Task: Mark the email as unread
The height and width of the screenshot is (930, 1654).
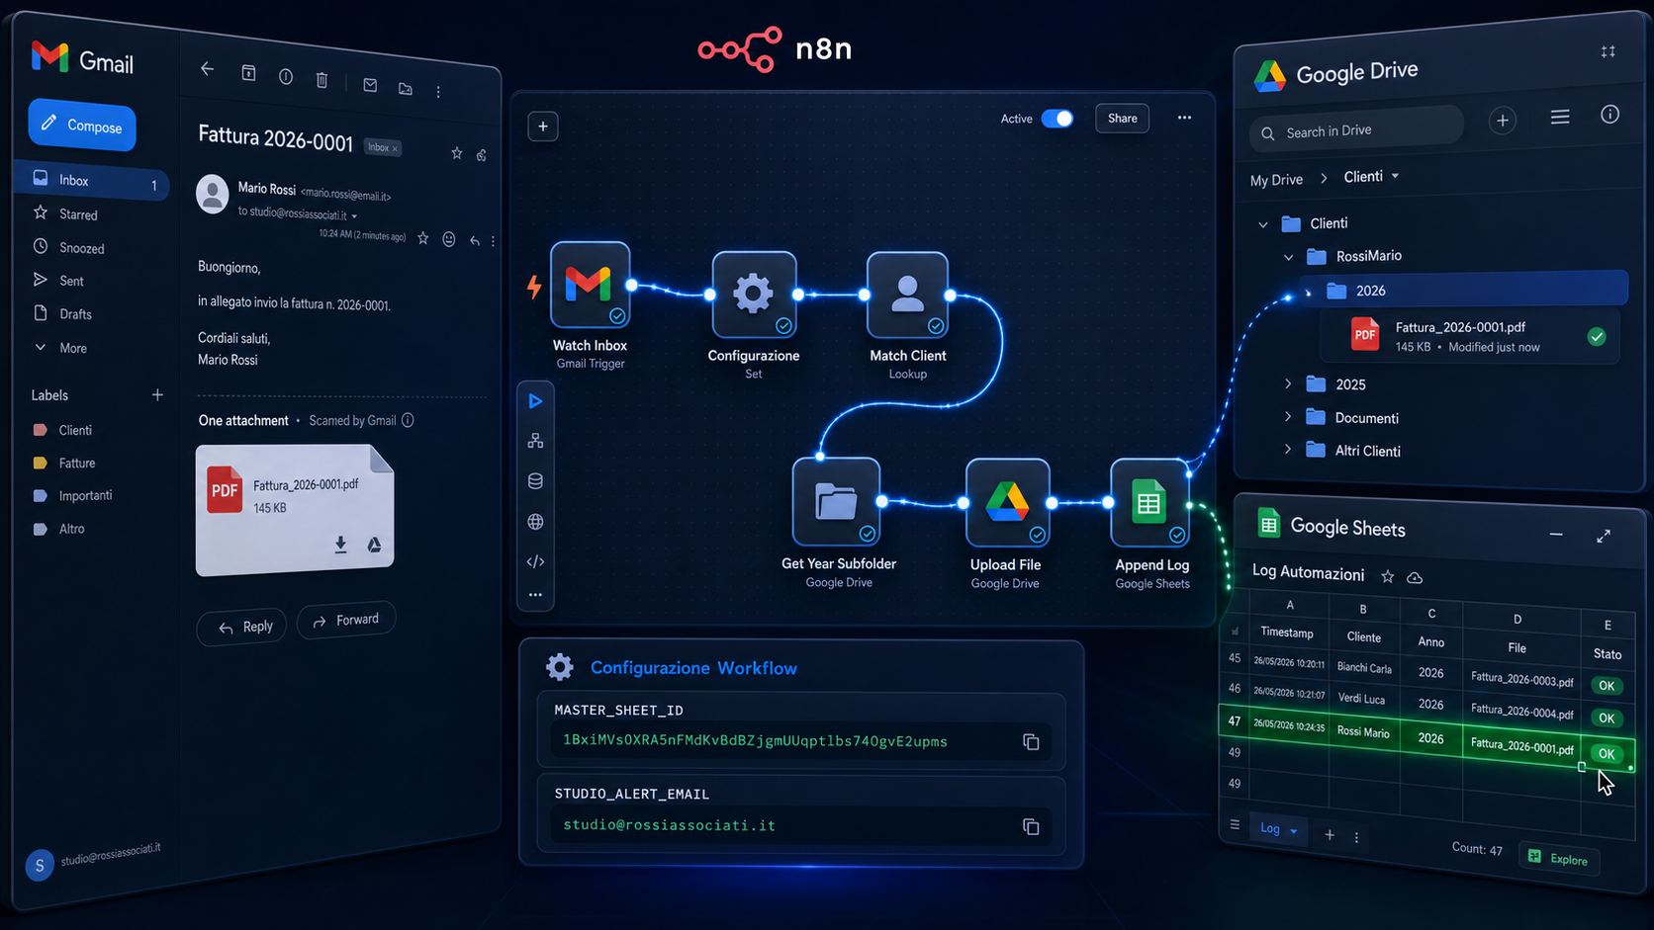Action: click(x=370, y=85)
